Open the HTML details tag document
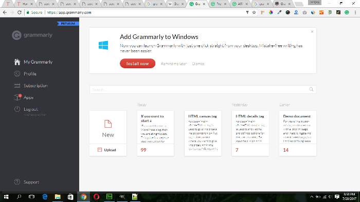 [x=250, y=133]
